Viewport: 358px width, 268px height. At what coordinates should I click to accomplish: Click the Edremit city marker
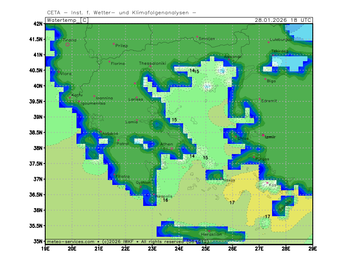(x=260, y=99)
